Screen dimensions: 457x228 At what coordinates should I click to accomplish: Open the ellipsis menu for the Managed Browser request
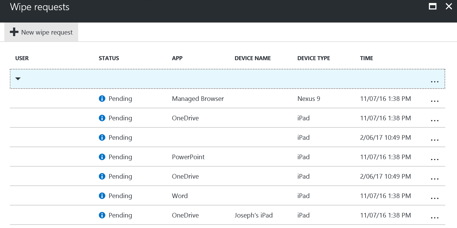click(435, 101)
